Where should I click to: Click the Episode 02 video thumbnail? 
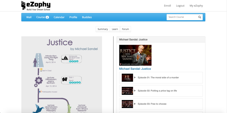127,91
